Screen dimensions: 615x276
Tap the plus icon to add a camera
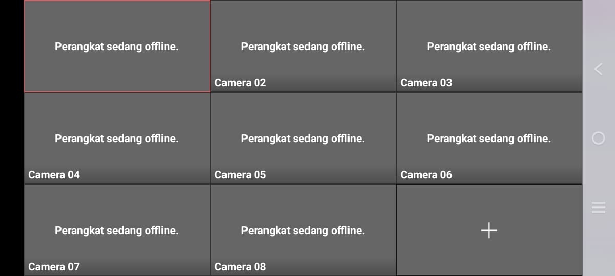(489, 231)
